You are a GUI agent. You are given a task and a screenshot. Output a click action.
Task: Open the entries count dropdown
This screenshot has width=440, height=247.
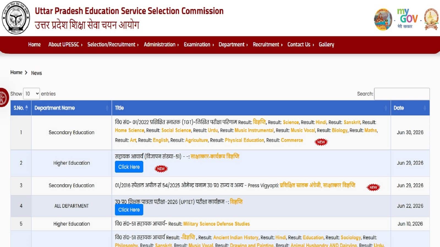pos(32,94)
